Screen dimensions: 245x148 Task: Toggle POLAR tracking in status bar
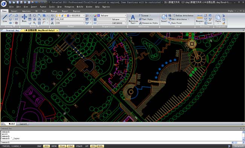(62, 146)
